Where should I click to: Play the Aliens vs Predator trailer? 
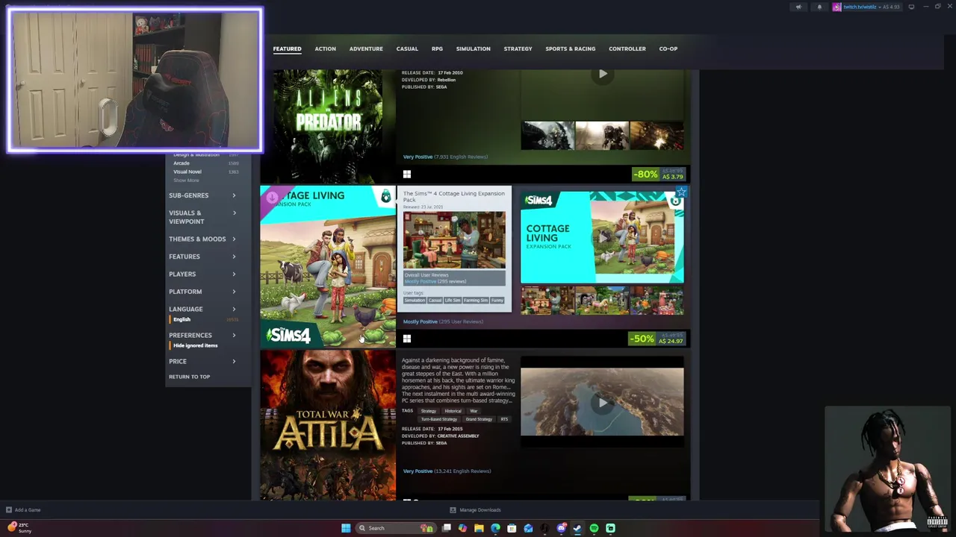pyautogui.click(x=603, y=74)
